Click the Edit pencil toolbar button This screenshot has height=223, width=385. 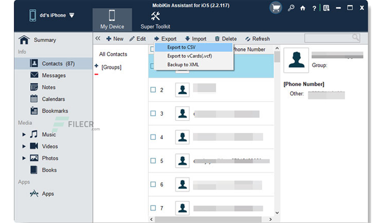tap(138, 39)
